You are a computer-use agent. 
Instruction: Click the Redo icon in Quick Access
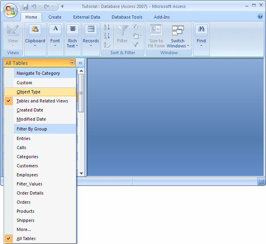(47, 7)
